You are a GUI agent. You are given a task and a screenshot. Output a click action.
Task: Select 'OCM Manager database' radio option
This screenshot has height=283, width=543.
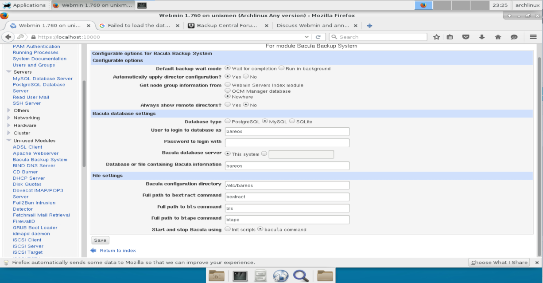228,90
